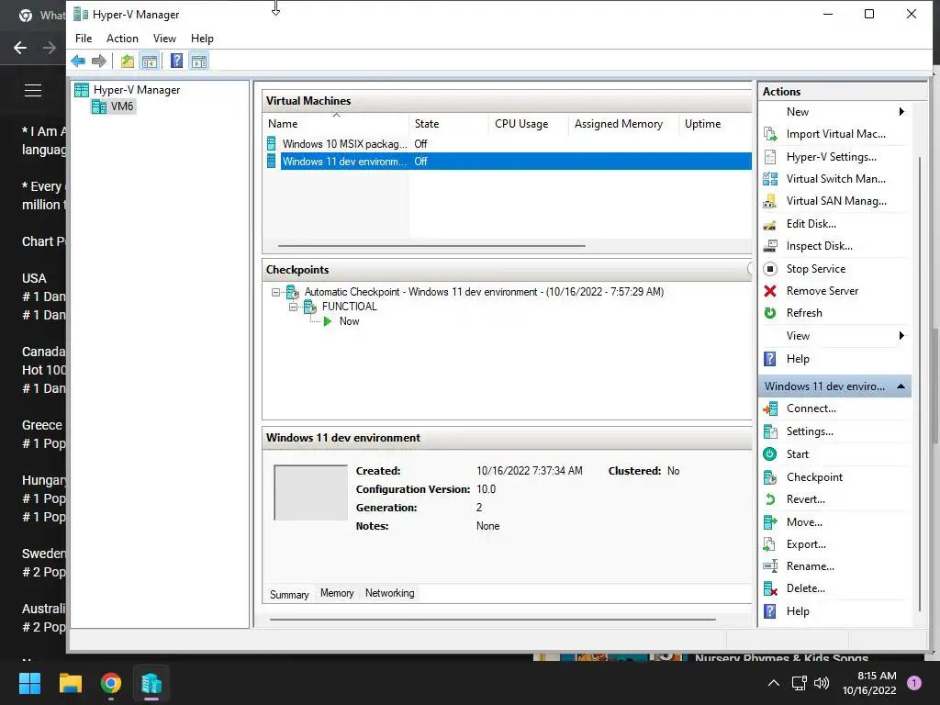Switch to the Summary tab

[289, 594]
